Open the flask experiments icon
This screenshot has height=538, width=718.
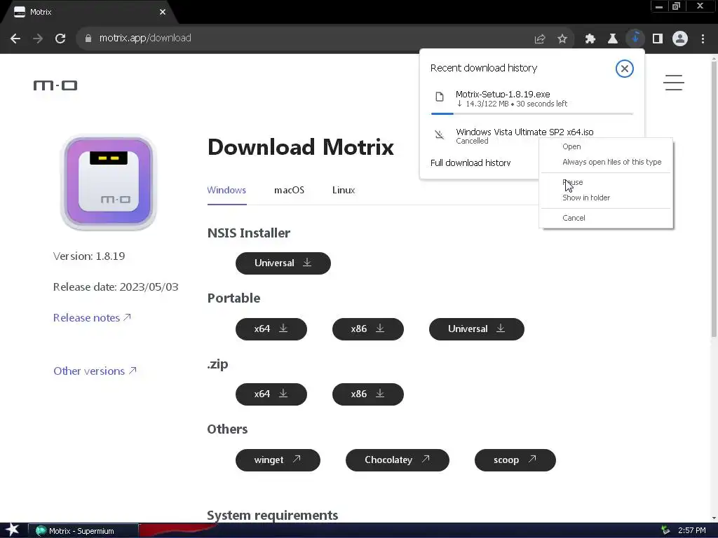point(612,39)
